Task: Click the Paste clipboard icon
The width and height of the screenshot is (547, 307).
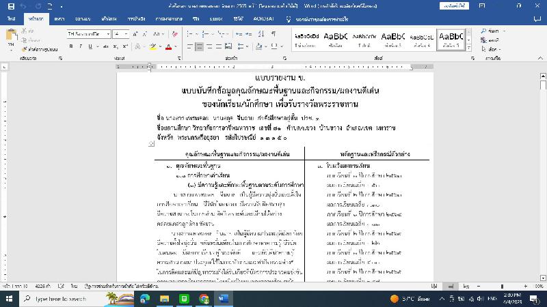Action: coord(10,38)
